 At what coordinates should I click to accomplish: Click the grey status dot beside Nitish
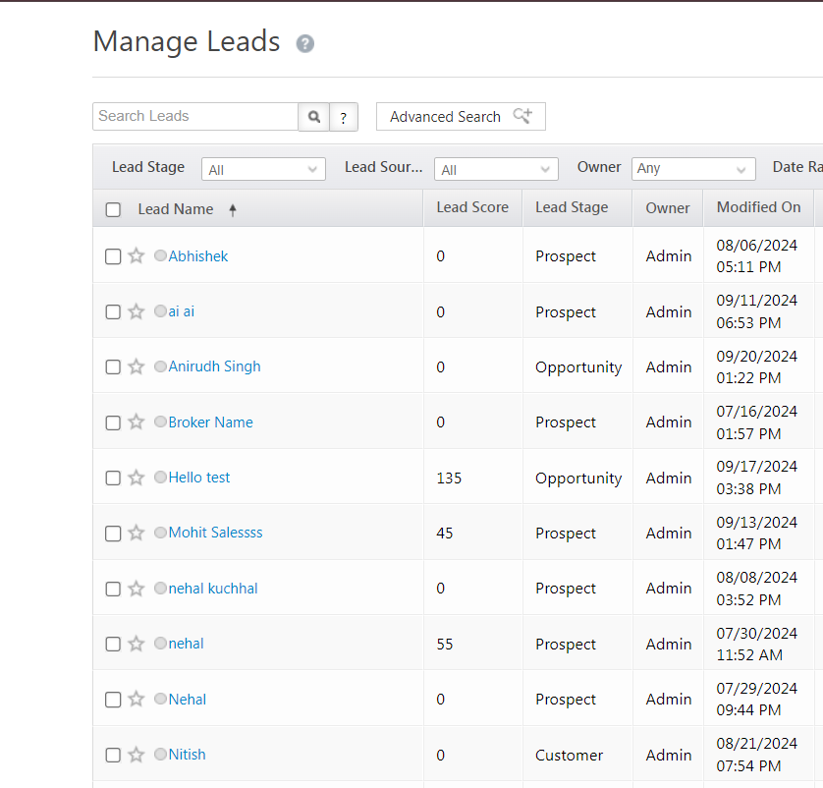tap(160, 754)
